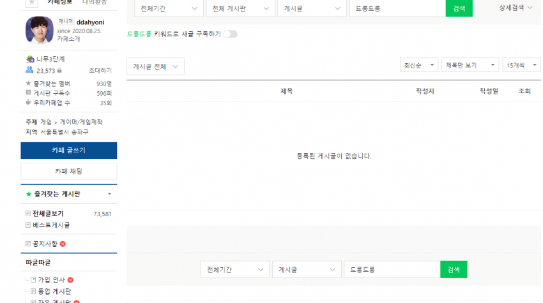Click the bottom green 검색 button

point(454,269)
